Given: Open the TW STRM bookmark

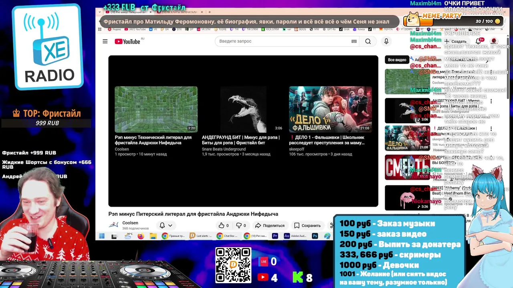Looking at the screenshot, I should [x=251, y=29].
